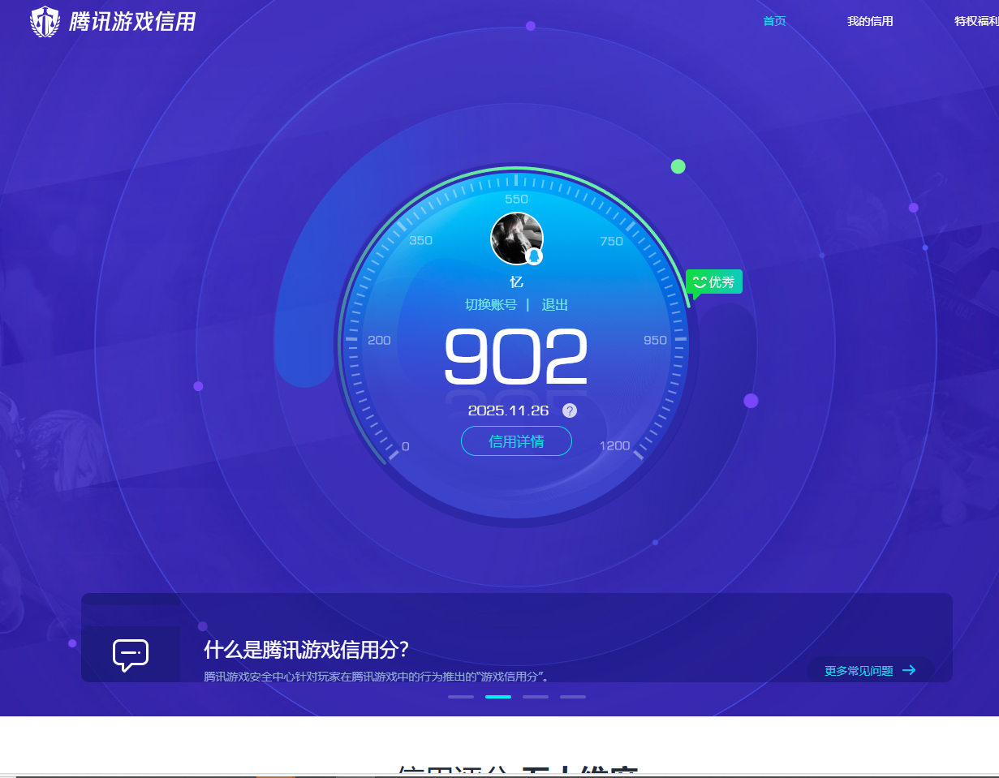
Task: Click the green 优秀 smiley badge
Action: [x=714, y=282]
